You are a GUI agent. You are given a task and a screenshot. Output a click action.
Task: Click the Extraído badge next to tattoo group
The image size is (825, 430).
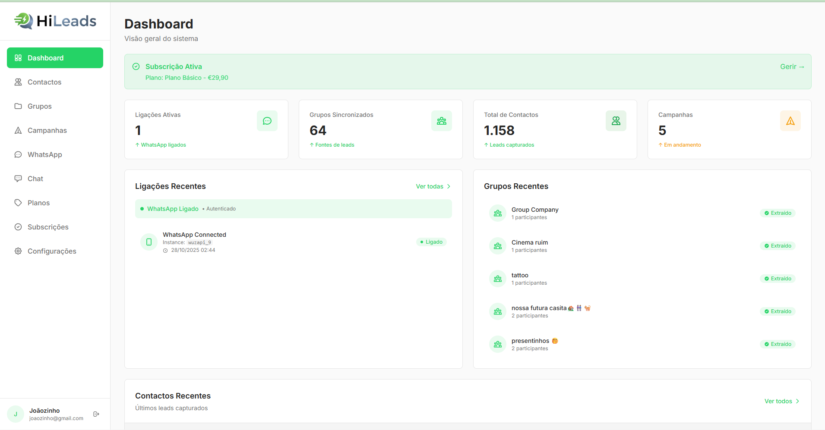click(x=778, y=278)
